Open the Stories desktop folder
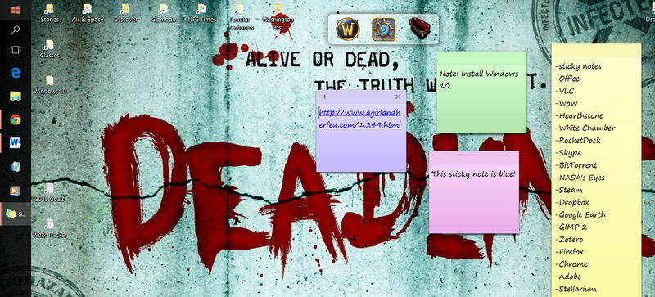The width and height of the screenshot is (655, 297). point(49,13)
